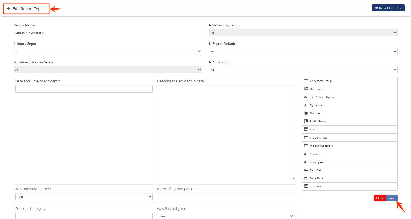Click the red Clear button
The width and height of the screenshot is (411, 219).
(x=380, y=198)
